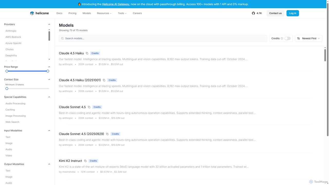Click the Log In button
The image size is (329, 185).
pos(293,13)
